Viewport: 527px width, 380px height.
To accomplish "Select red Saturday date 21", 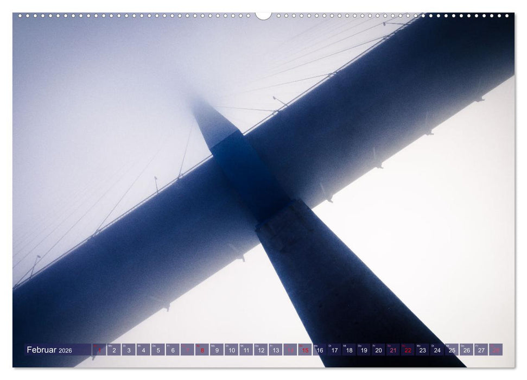I will click(x=393, y=350).
